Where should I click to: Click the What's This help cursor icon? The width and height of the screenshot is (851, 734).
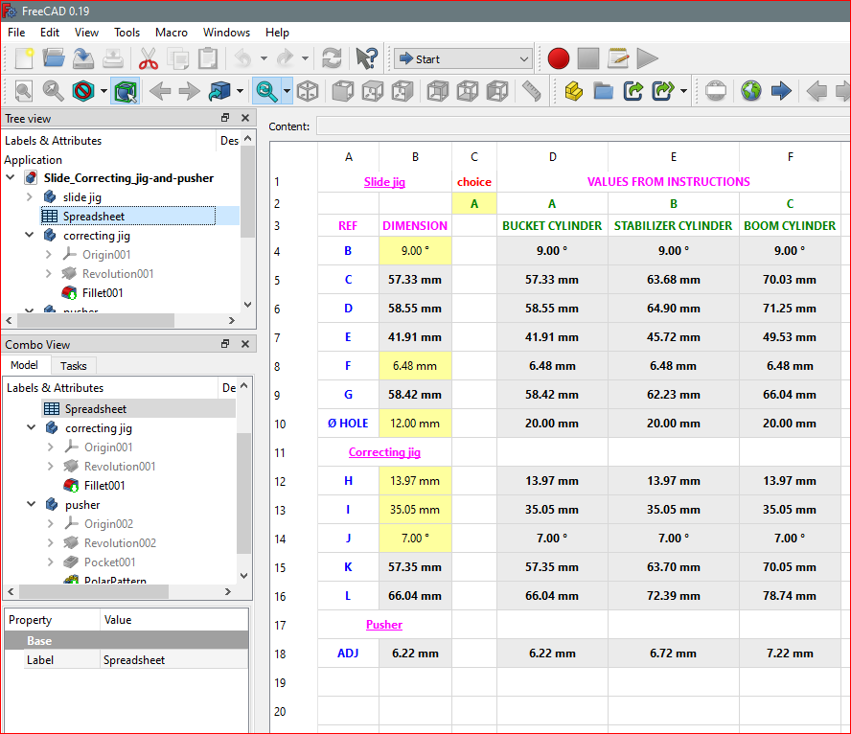pos(365,58)
